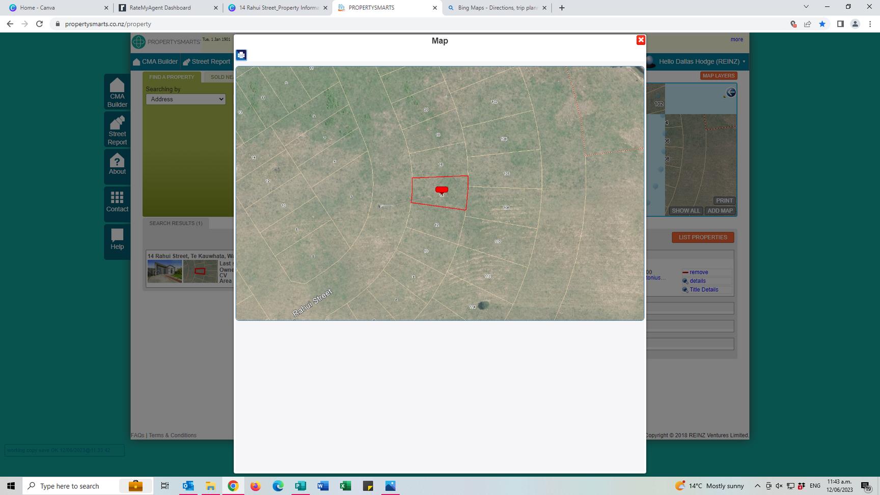Viewport: 880px width, 495px height.
Task: Open the MAP LAYERS button
Action: tap(719, 76)
